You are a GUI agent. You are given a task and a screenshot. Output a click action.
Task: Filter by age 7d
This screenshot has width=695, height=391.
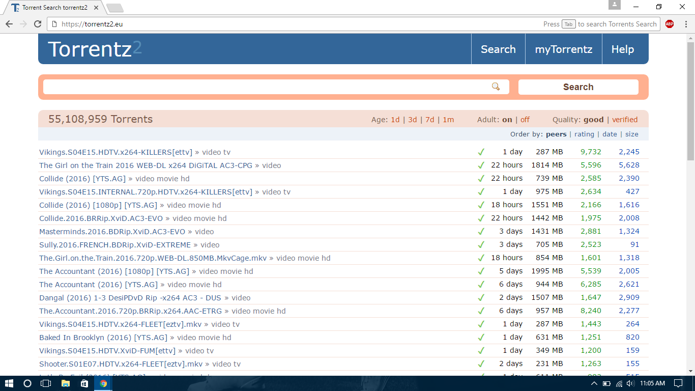pyautogui.click(x=430, y=120)
